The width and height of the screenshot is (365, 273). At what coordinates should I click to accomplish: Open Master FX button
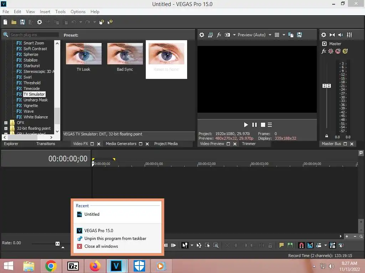pos(324,51)
